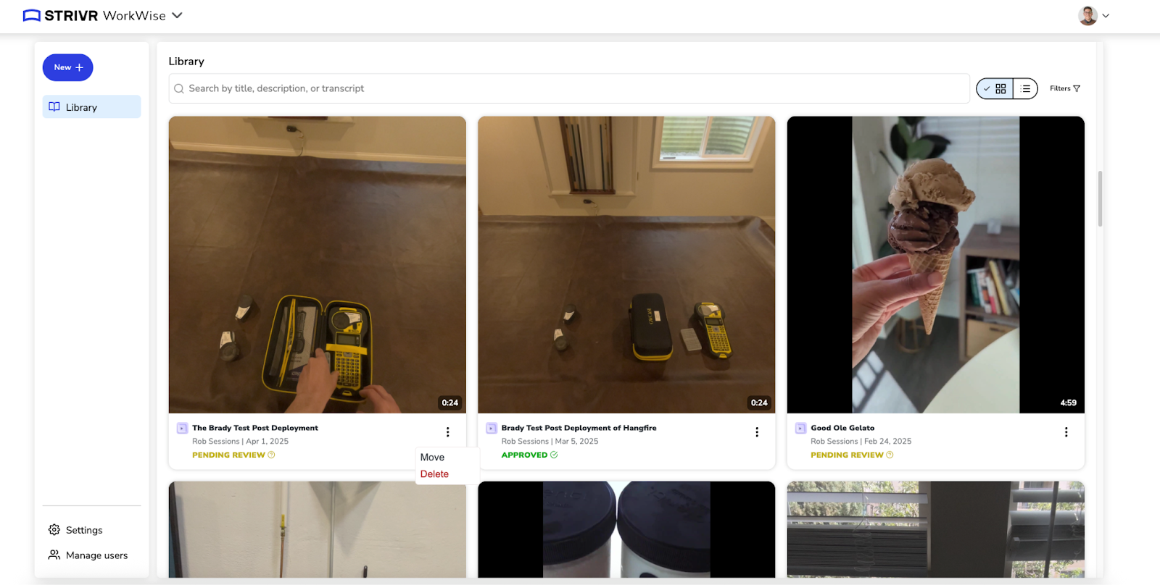This screenshot has width=1160, height=585.
Task: Click Pending Review status on Good Ole Gelato card
Action: (852, 455)
